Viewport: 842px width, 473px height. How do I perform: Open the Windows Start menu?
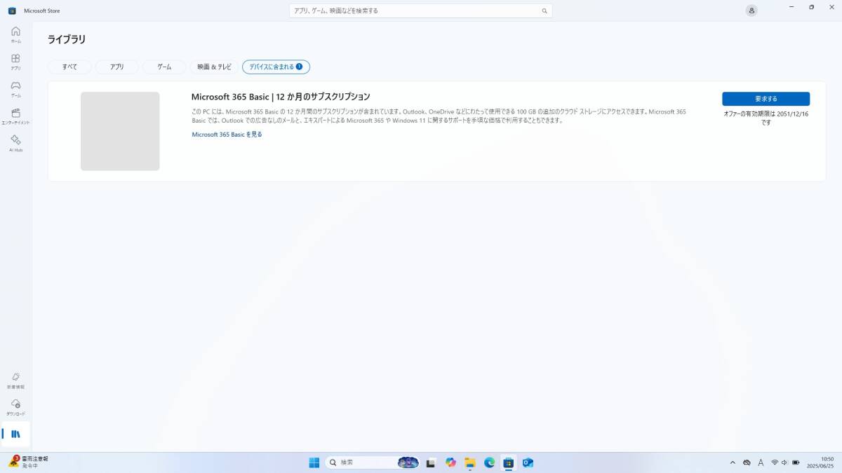point(314,462)
